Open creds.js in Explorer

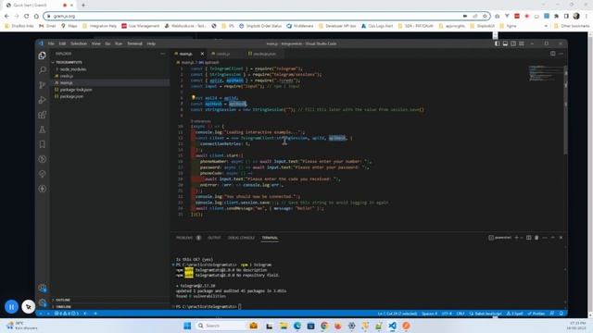67,76
